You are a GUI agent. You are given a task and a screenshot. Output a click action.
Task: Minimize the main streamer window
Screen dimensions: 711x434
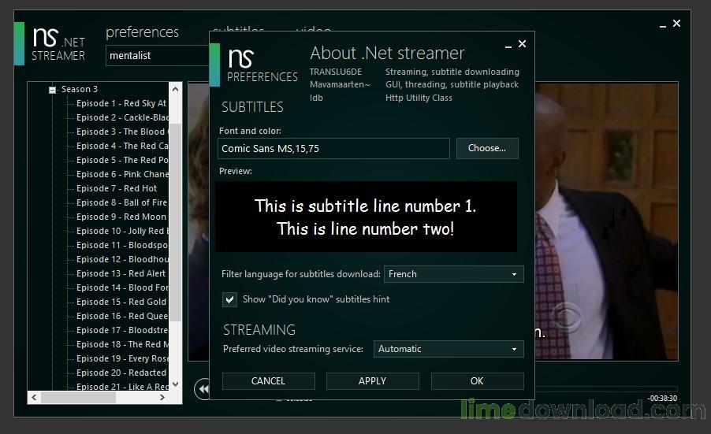pyautogui.click(x=660, y=24)
